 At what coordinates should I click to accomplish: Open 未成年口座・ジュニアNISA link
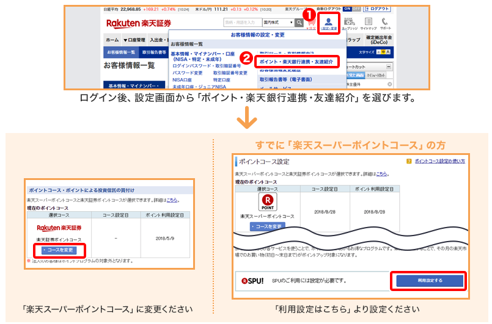click(x=199, y=87)
